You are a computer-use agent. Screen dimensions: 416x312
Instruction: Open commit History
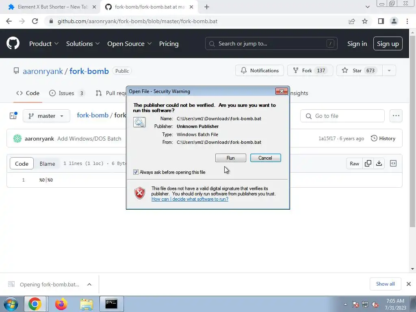point(383,139)
